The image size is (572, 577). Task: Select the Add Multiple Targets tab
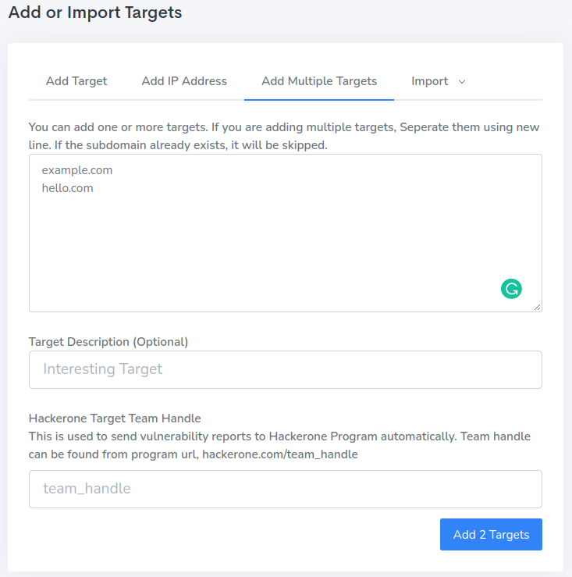pyautogui.click(x=319, y=81)
